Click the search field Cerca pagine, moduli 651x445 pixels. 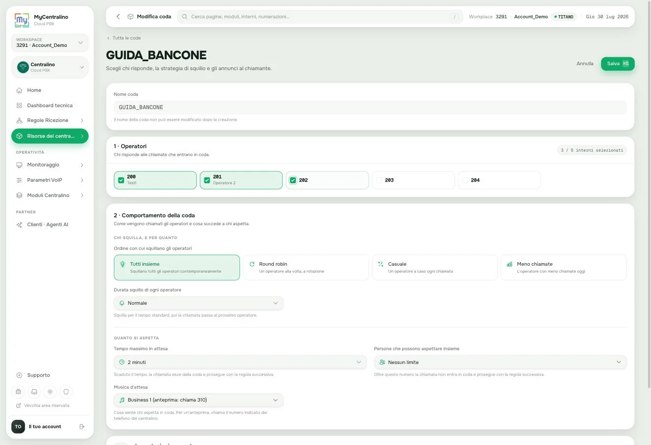pyautogui.click(x=320, y=17)
